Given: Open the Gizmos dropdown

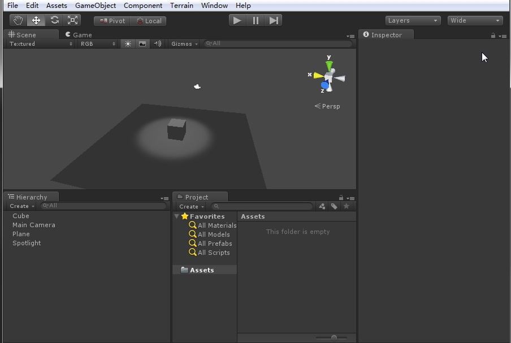Looking at the screenshot, I should pyautogui.click(x=184, y=44).
